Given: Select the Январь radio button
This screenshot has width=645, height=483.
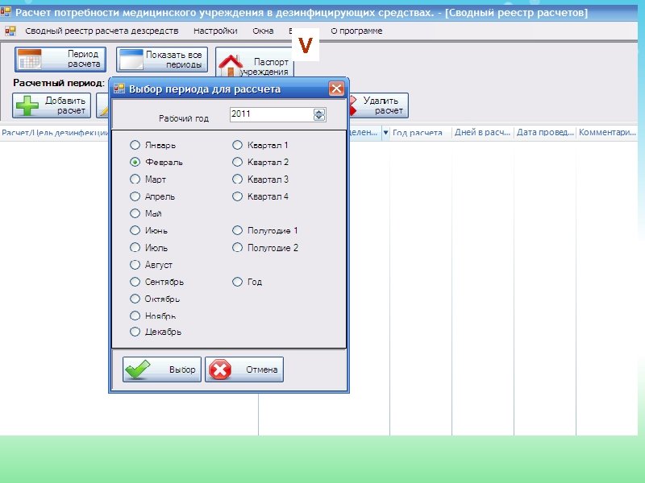Looking at the screenshot, I should coord(135,145).
